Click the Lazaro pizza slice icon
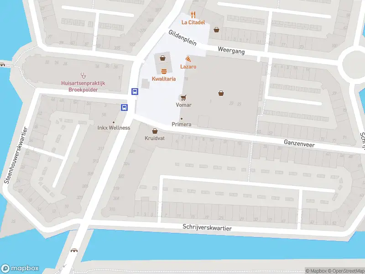This screenshot has width=365, height=274. (188, 59)
